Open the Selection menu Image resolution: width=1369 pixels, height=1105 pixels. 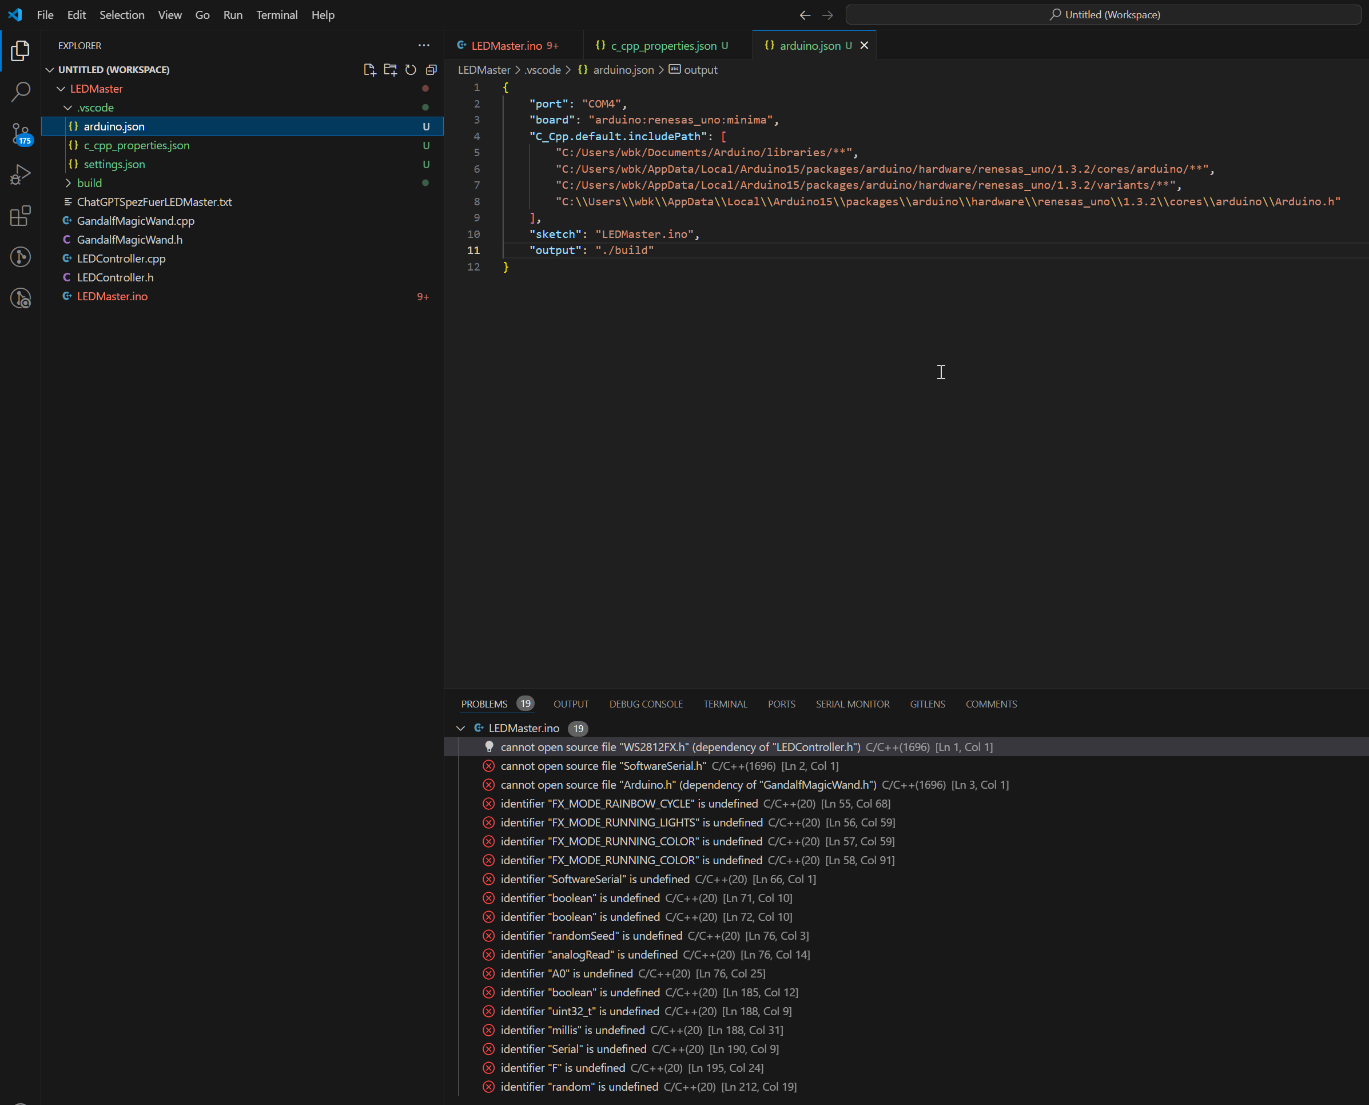[x=122, y=15]
